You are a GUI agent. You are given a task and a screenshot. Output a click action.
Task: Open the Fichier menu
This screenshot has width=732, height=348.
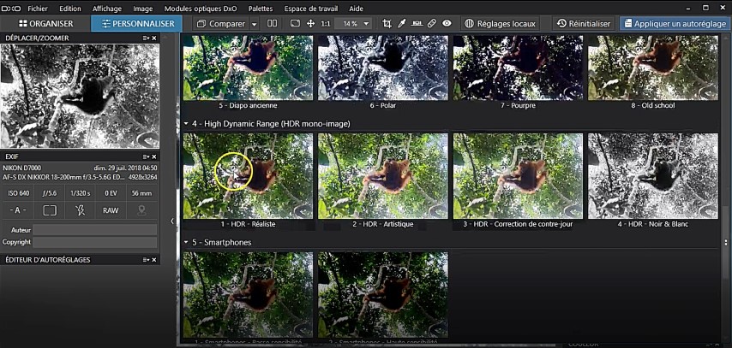[x=38, y=9]
